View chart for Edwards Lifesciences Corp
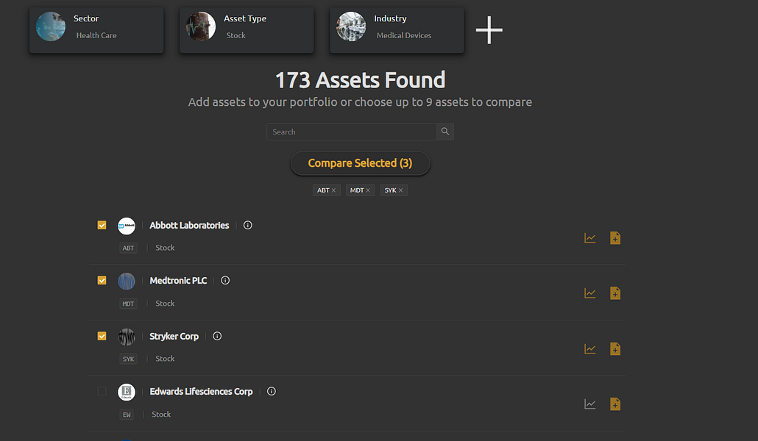The image size is (758, 441). click(x=589, y=404)
